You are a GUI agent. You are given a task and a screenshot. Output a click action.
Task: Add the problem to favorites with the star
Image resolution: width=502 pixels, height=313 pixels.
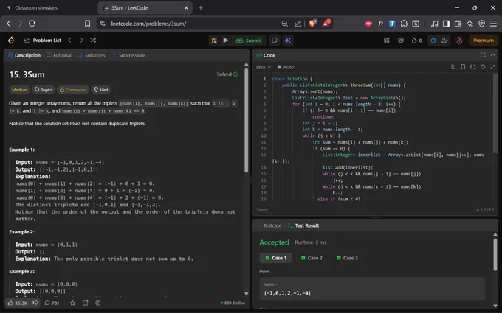click(x=72, y=303)
